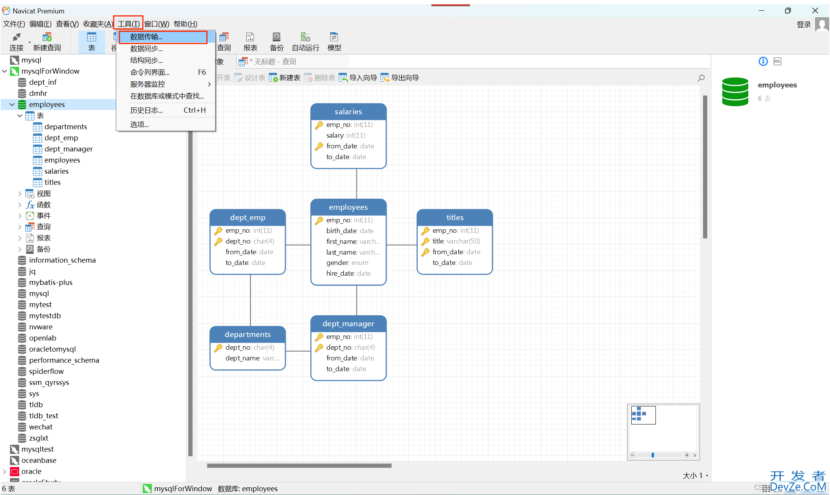Choose 在数据库或模式中查找 entry
This screenshot has height=495, width=830.
166,96
